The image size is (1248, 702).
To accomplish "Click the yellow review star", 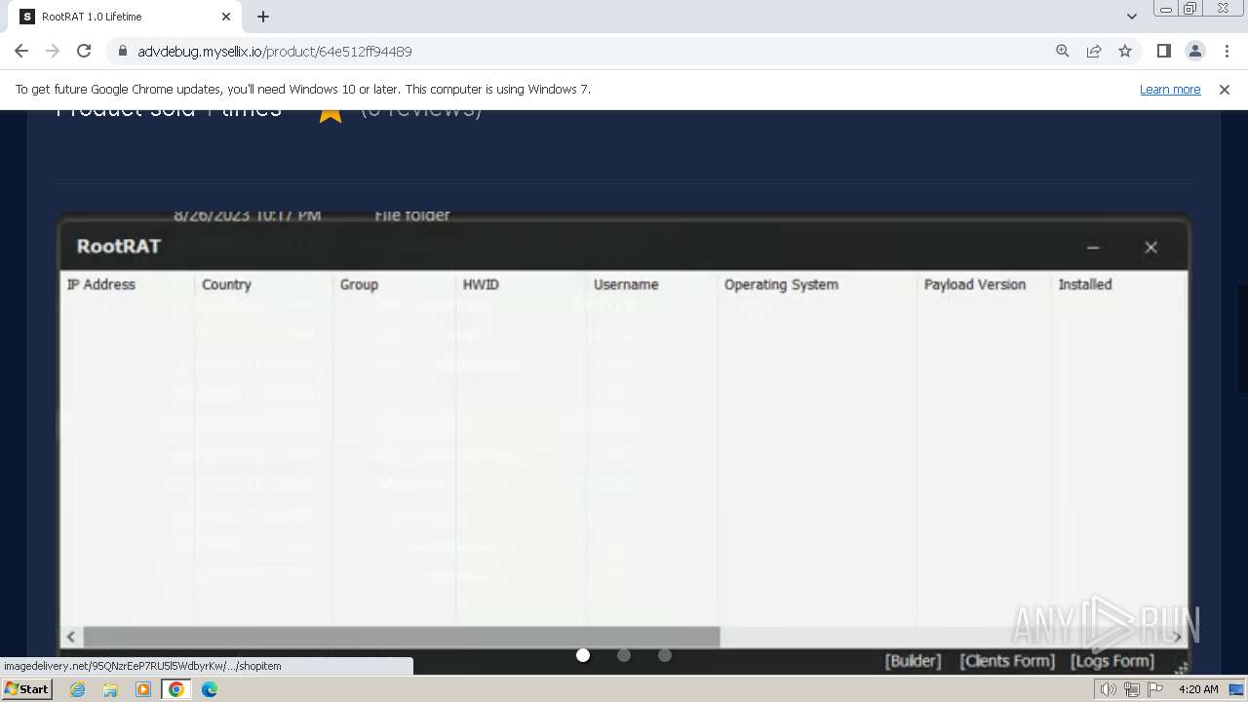I will (331, 112).
